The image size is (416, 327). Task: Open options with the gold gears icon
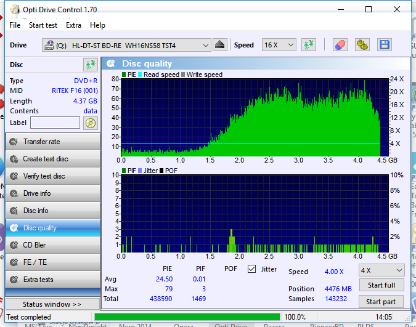(362, 45)
